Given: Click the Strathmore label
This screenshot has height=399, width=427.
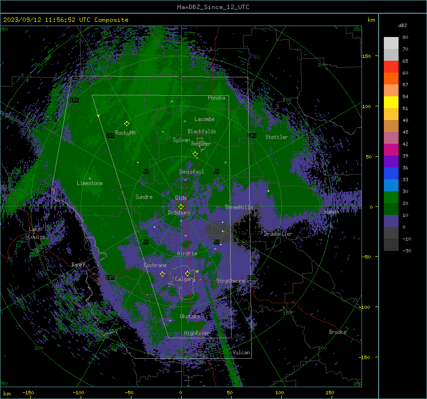Looking at the screenshot, I should [231, 281].
